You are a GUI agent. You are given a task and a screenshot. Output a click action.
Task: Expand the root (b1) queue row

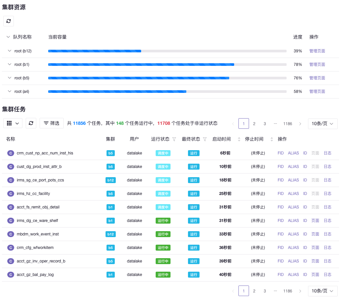pyautogui.click(x=9, y=65)
